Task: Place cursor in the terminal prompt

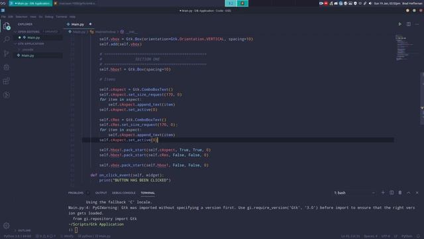Action: click(76, 230)
